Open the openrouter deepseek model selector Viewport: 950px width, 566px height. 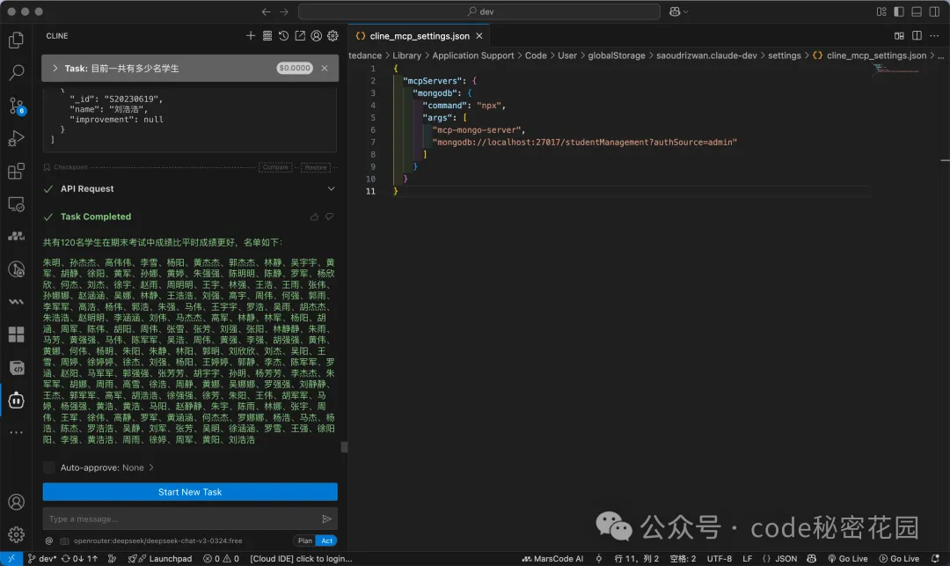click(157, 540)
